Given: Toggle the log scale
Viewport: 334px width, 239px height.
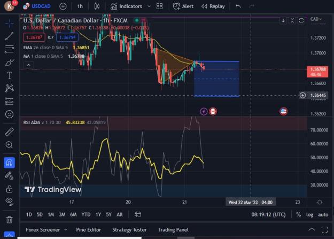Looking at the screenshot, I should (309, 214).
